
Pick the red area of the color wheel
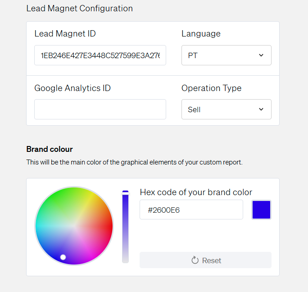tap(106, 226)
